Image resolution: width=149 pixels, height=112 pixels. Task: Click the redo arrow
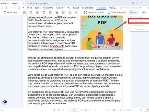click(x=15, y=8)
